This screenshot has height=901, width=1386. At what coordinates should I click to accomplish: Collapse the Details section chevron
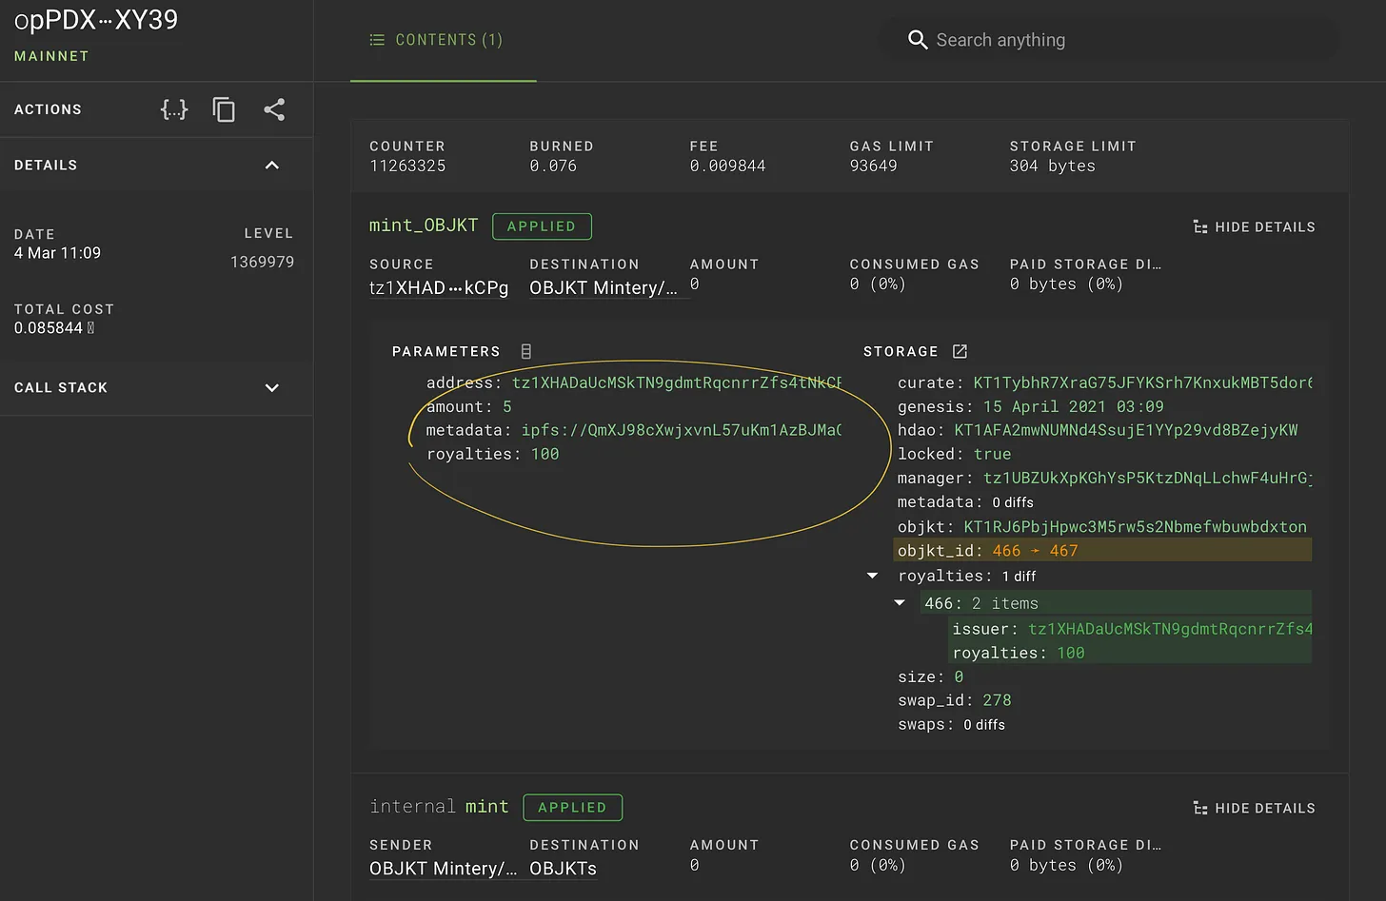pos(272,166)
